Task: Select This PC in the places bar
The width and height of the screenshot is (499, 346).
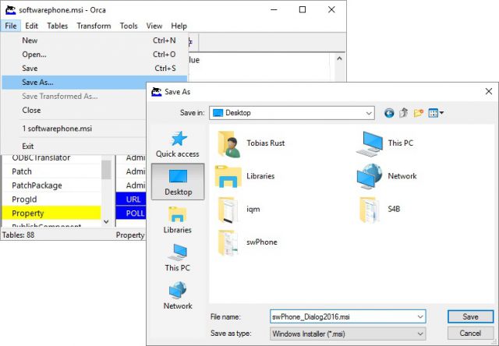Action: click(178, 258)
